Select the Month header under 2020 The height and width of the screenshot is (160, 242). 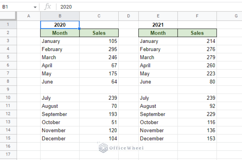coord(60,33)
